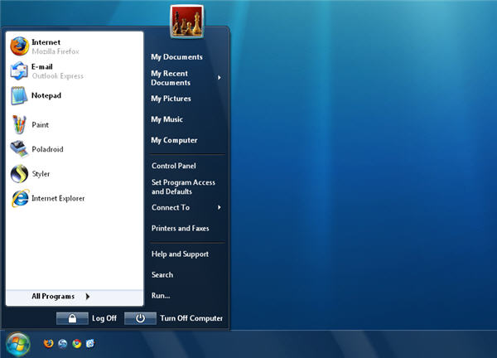Launch Chrome from the quick launch bar
Image resolution: width=497 pixels, height=358 pixels.
pos(77,343)
